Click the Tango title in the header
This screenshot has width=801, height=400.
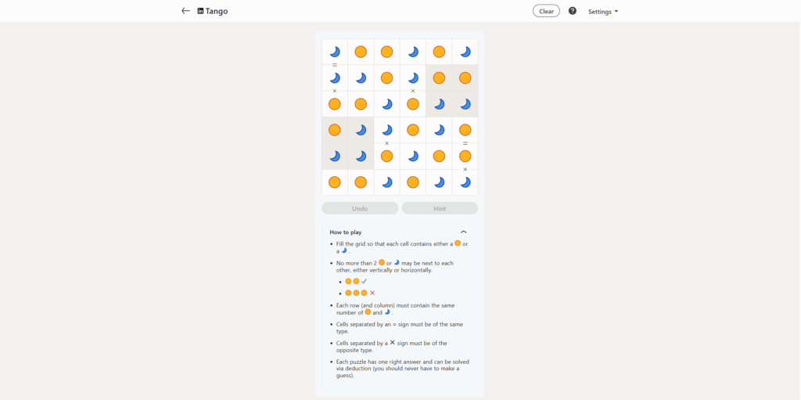click(x=217, y=11)
